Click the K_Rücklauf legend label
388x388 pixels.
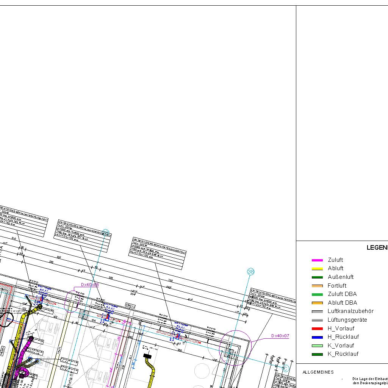[343, 354]
